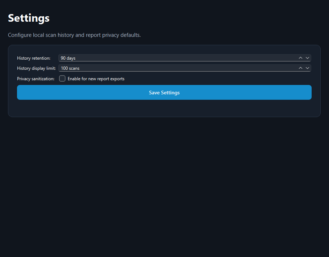Click the Settings page heading
The image size is (329, 257).
29,18
